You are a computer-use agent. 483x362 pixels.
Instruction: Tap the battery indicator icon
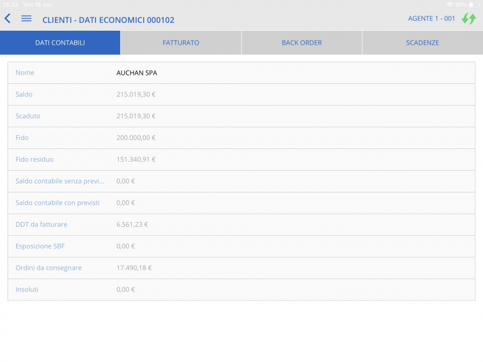click(x=474, y=4)
